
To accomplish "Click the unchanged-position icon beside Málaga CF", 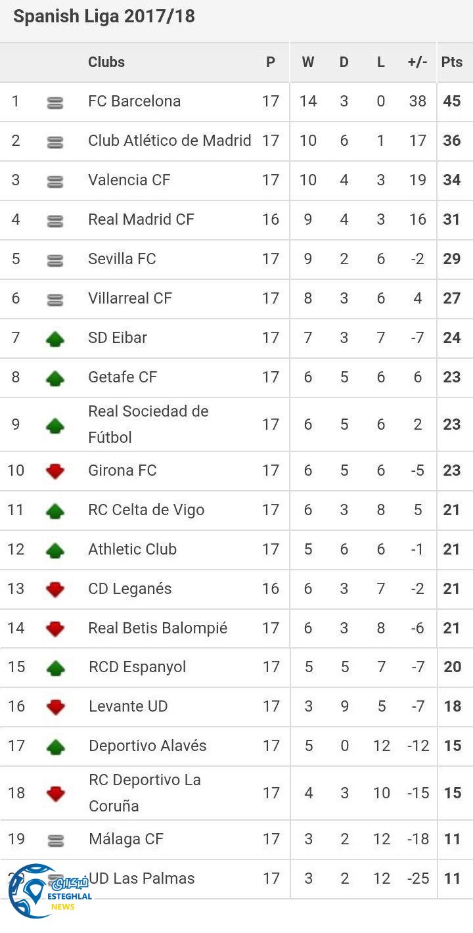I will click(x=56, y=840).
